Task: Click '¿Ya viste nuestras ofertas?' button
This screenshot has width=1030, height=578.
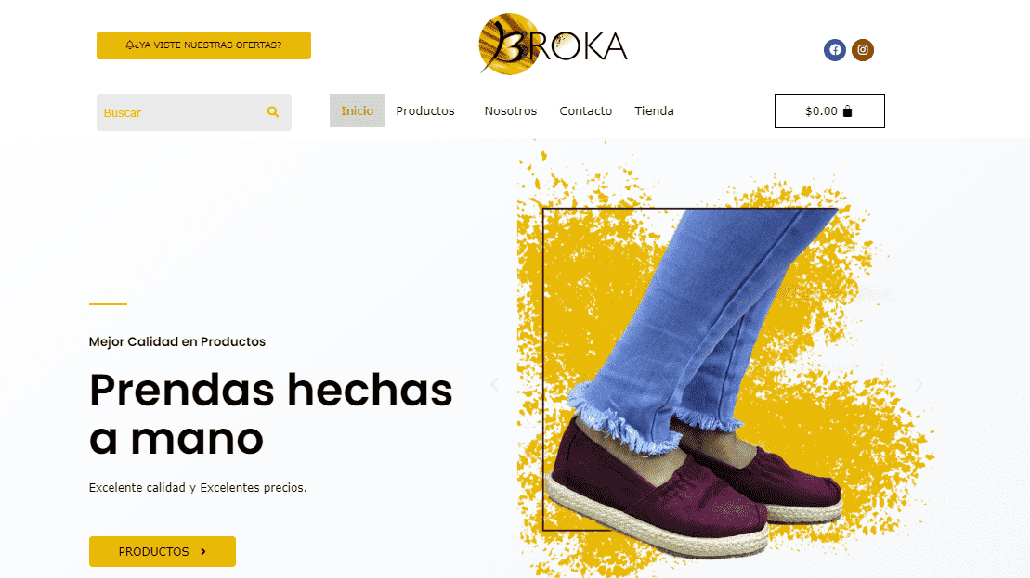Action: [x=203, y=45]
